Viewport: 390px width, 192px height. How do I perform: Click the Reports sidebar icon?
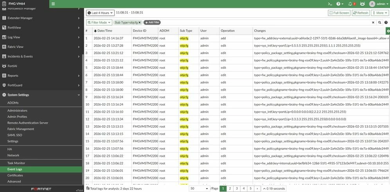[4, 75]
